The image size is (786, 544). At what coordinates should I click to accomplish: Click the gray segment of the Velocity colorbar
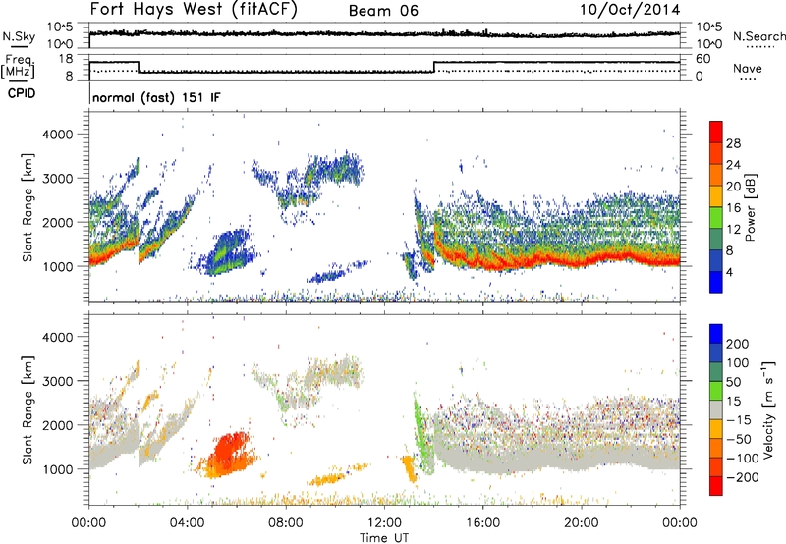[716, 409]
